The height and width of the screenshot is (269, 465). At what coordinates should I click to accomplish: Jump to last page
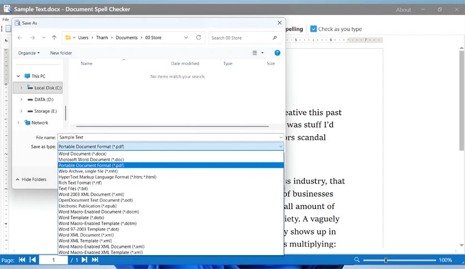[x=95, y=260]
